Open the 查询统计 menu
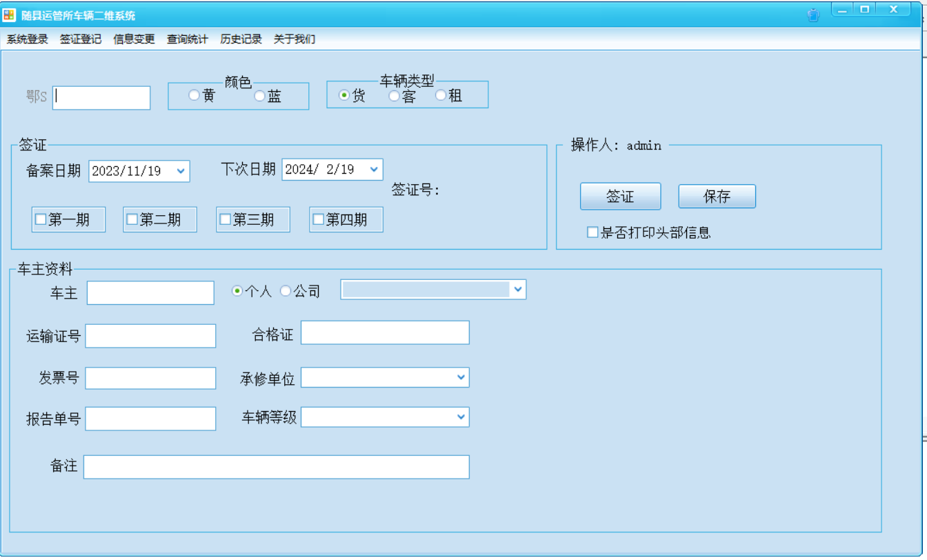This screenshot has width=927, height=560. point(188,39)
